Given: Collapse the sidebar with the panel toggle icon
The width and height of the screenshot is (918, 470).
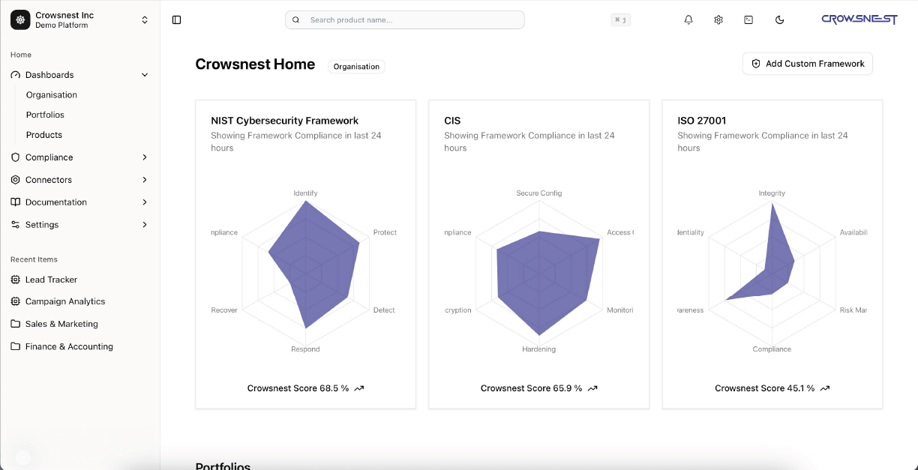Looking at the screenshot, I should pyautogui.click(x=177, y=20).
